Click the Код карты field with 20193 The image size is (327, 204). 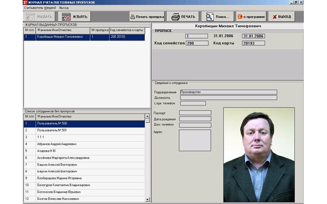(x=253, y=44)
